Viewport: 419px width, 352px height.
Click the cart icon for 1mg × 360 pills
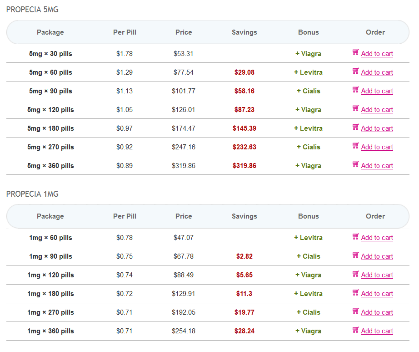coord(355,330)
